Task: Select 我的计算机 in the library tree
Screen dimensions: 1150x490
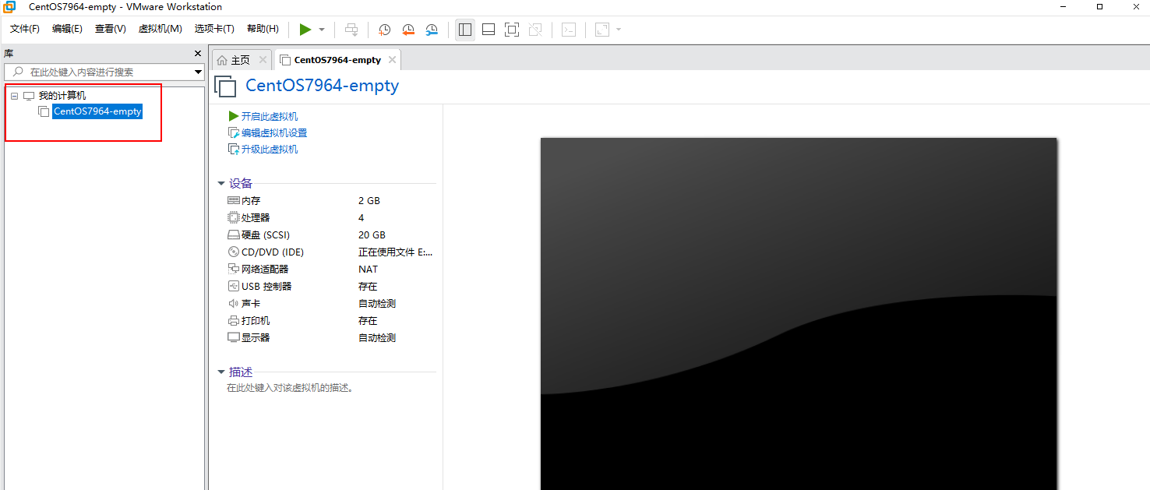Action: point(62,96)
